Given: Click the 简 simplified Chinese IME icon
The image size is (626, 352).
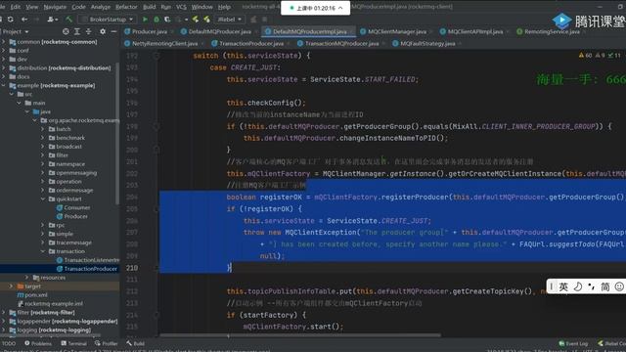Looking at the screenshot, I should tap(605, 286).
